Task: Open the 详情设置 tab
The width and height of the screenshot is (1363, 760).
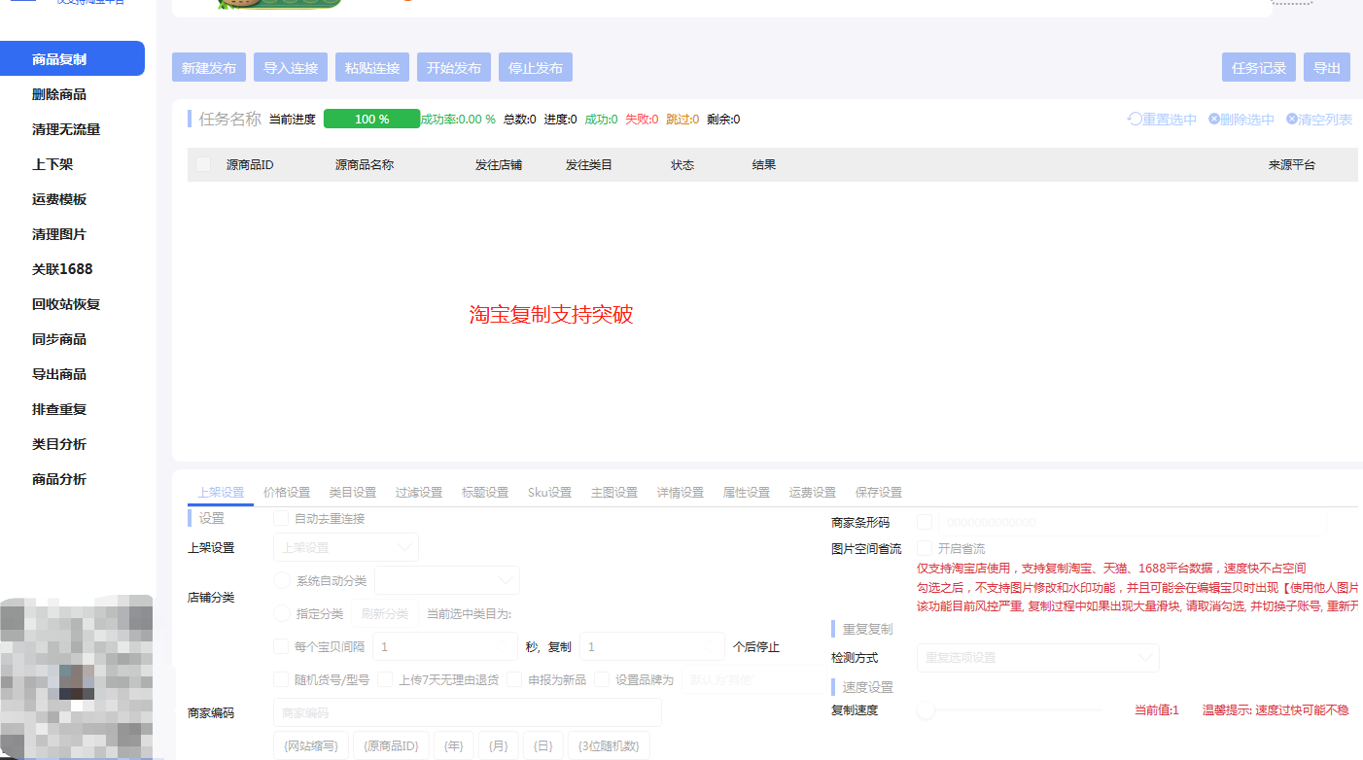Action: point(681,493)
